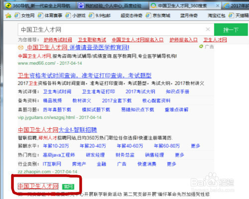Open suggested search 护师考试时间
249x199 pixels.
(x=58, y=40)
